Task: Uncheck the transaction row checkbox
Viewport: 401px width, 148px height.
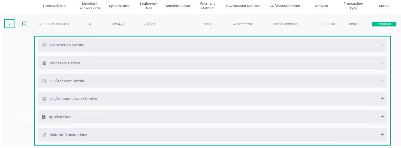Action: pos(25,24)
